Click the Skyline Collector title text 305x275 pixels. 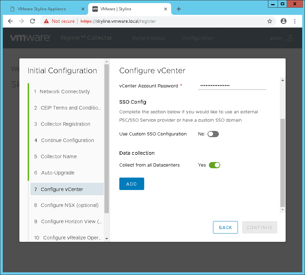coord(86,38)
